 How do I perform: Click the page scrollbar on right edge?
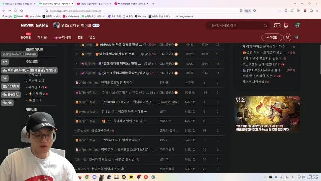point(320,60)
